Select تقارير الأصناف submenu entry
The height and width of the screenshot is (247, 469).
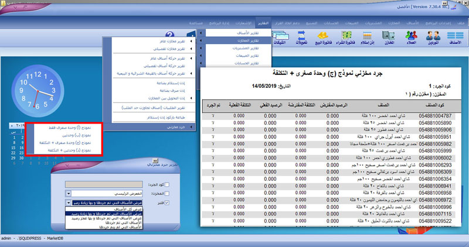pyautogui.click(x=235, y=33)
